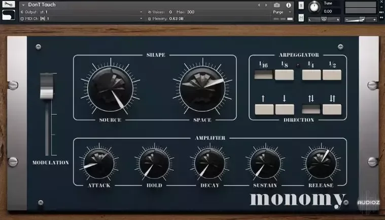Select the up-down arpeggiator direction button

coord(311,109)
